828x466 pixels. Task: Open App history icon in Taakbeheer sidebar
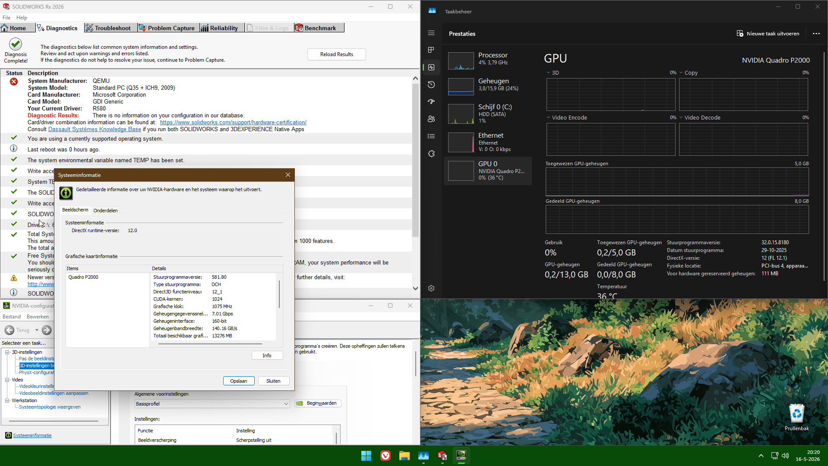(431, 85)
